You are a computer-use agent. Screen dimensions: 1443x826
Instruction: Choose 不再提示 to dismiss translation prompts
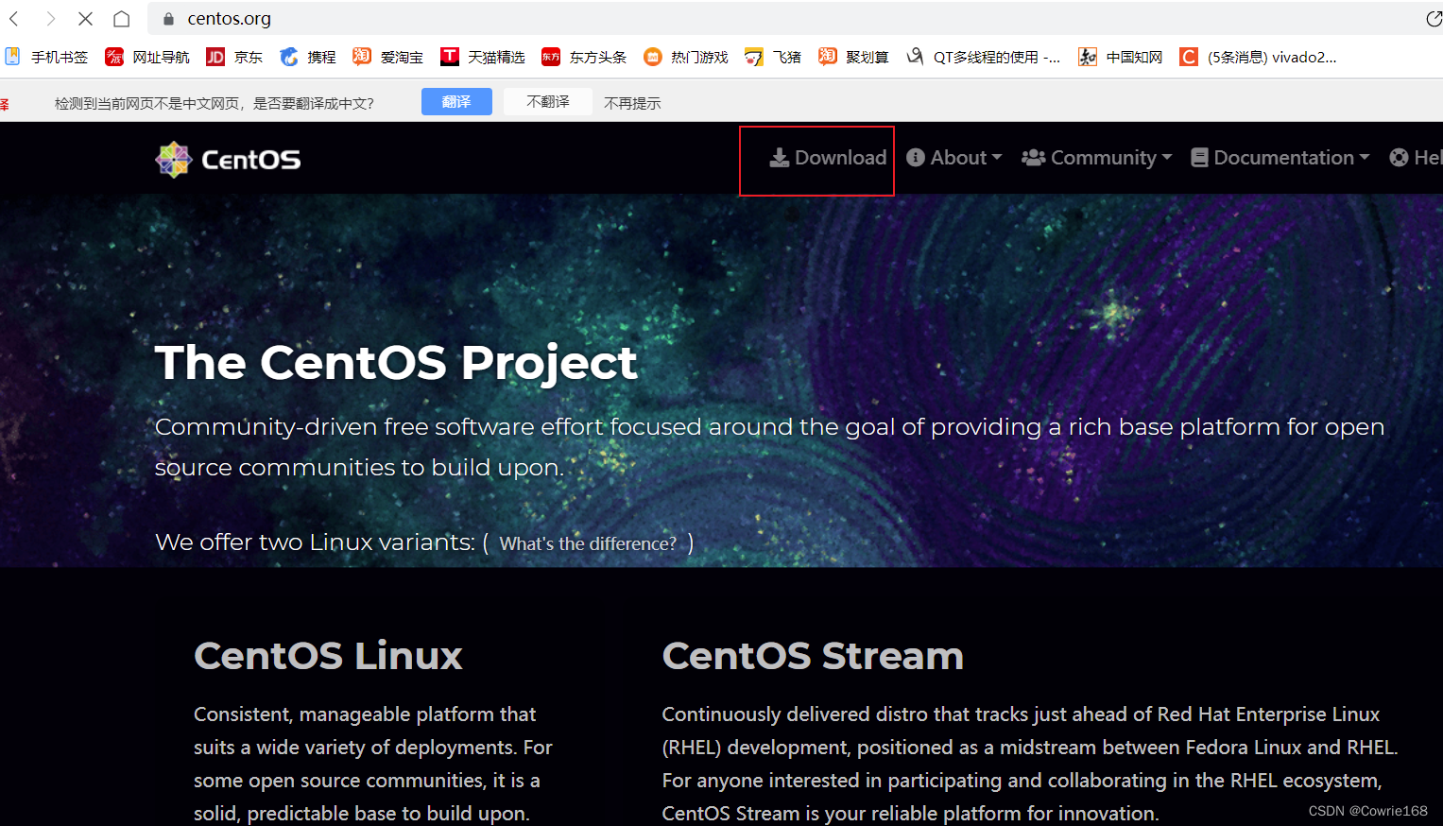(x=631, y=102)
